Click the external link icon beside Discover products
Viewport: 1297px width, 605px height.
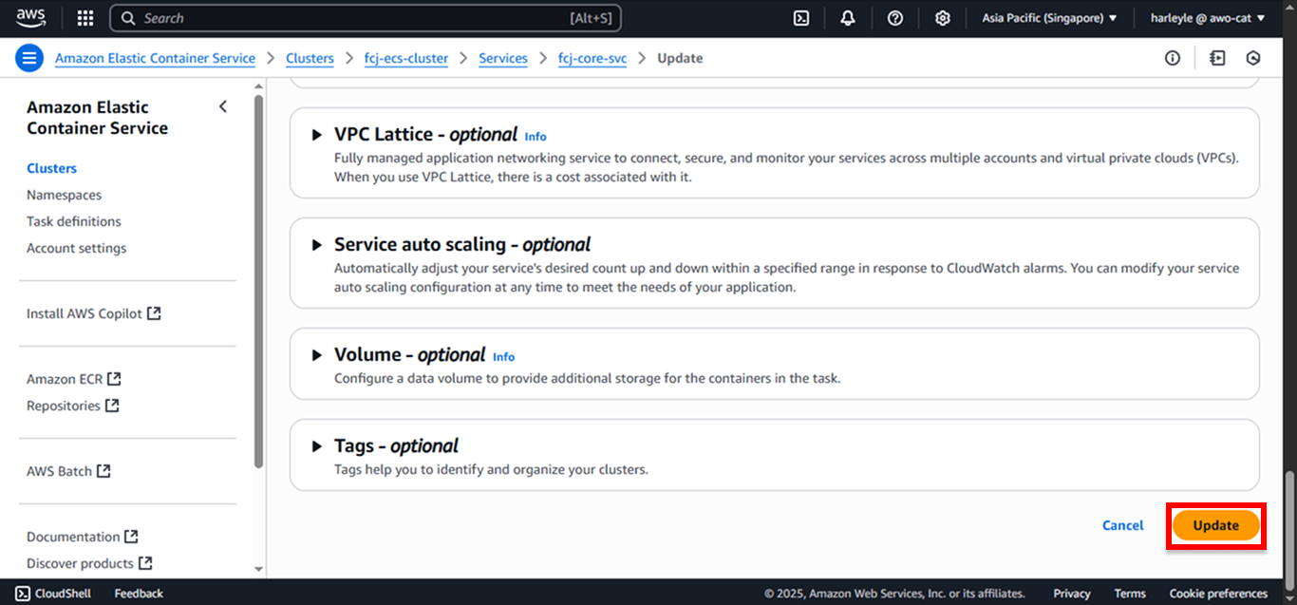pos(145,562)
